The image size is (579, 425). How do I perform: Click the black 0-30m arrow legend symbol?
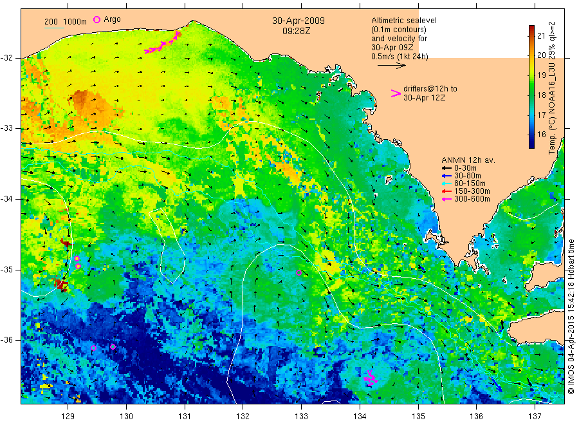pyautogui.click(x=447, y=168)
